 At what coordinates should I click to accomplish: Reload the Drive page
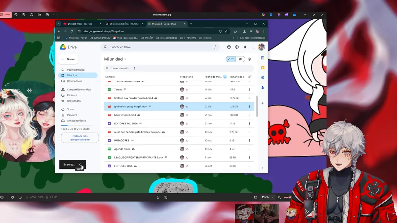coord(72,31)
